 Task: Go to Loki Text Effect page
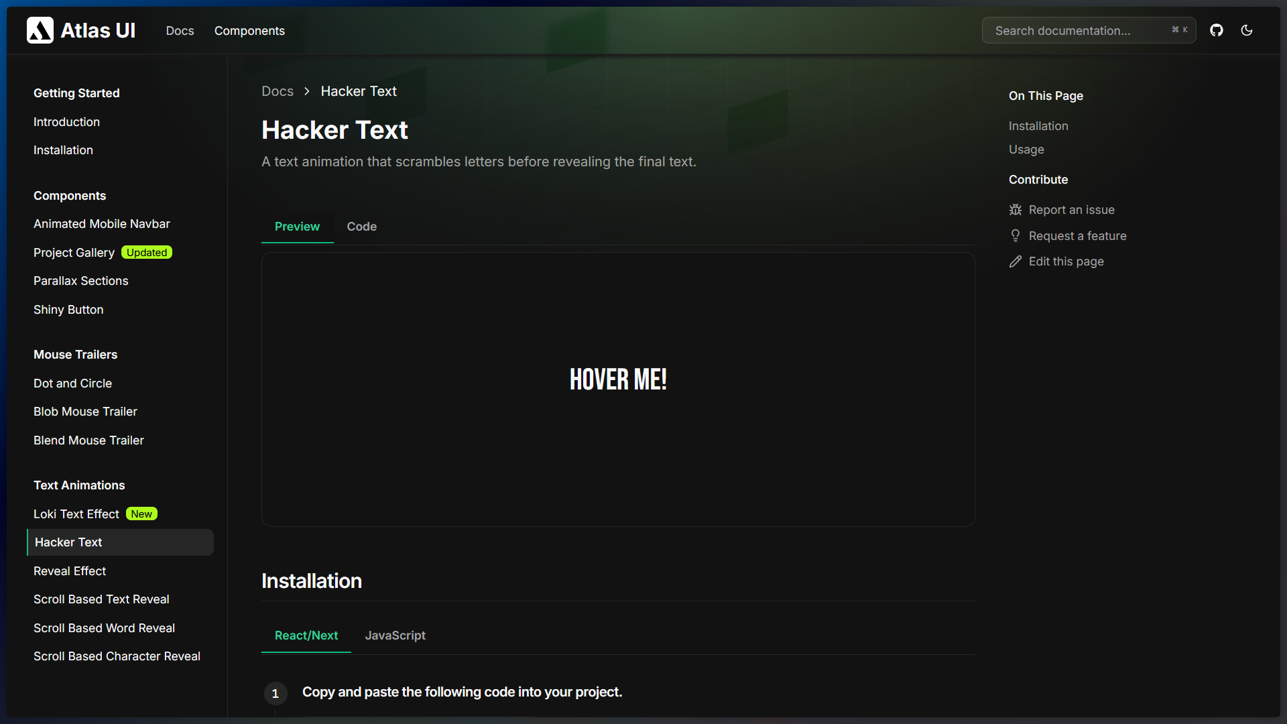click(x=76, y=514)
